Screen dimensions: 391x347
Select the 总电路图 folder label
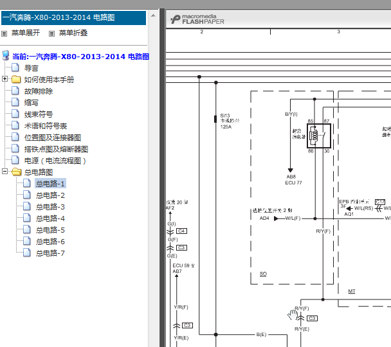point(39,172)
